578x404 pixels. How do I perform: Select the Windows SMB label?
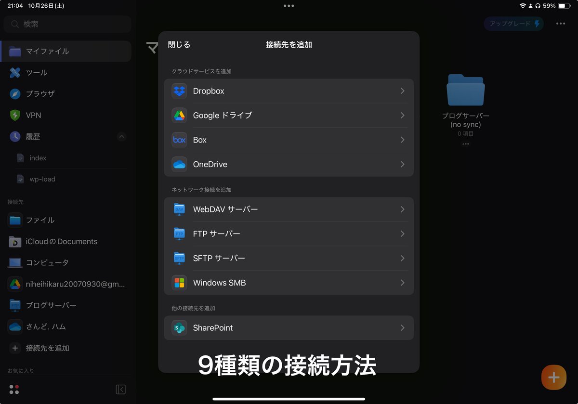click(220, 283)
